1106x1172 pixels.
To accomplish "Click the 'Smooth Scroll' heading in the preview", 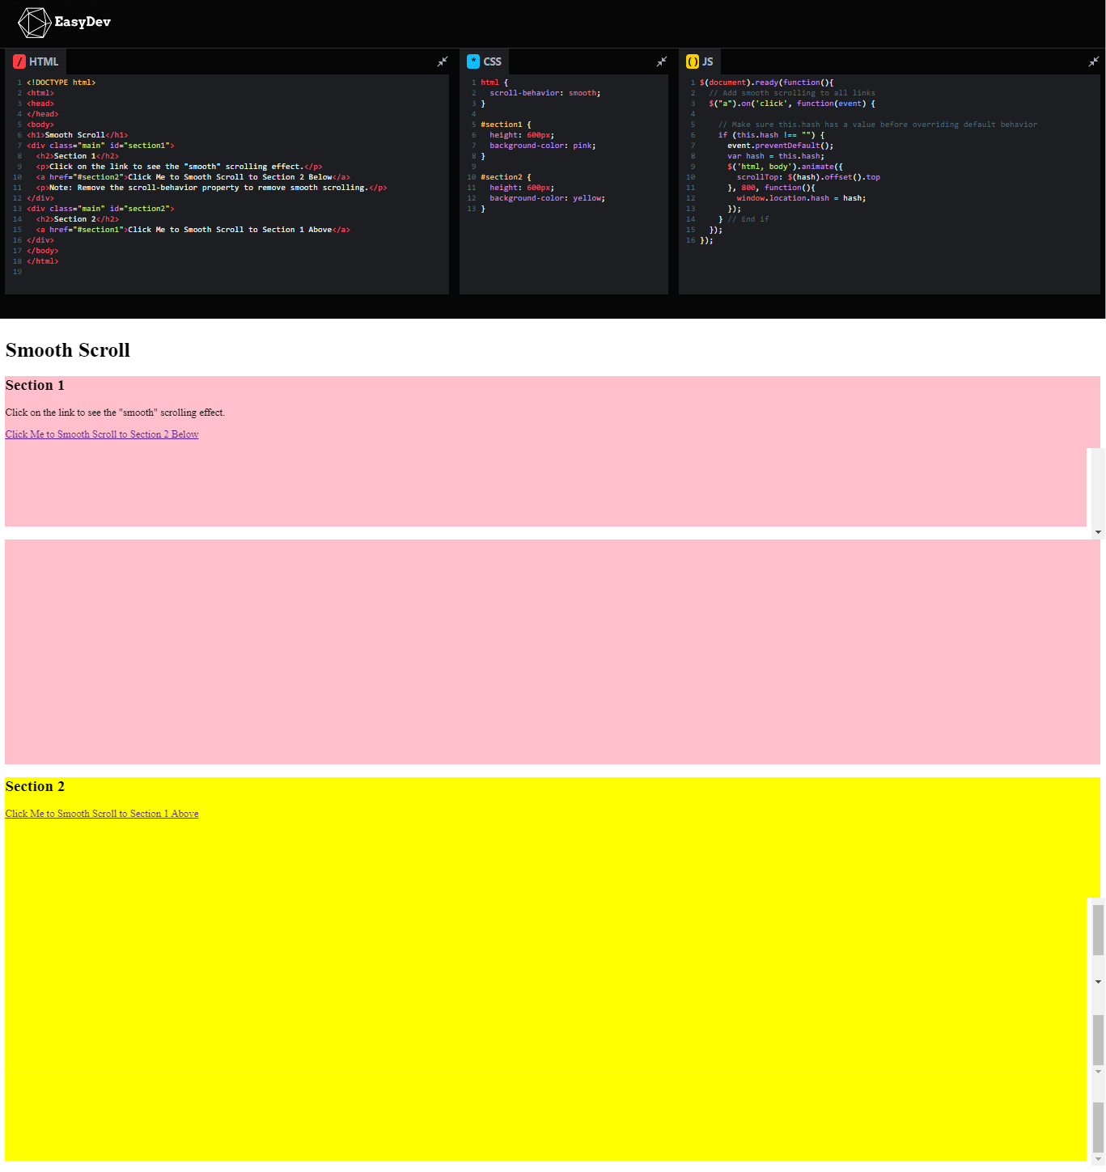I will (x=67, y=350).
